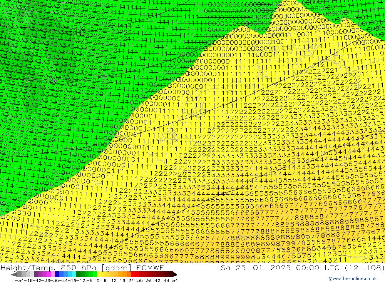The image size is (385, 282).
Task: Click the 'Height/Temp. 850 hPa [gdpm] ECMWF' title
Action: click(82, 267)
